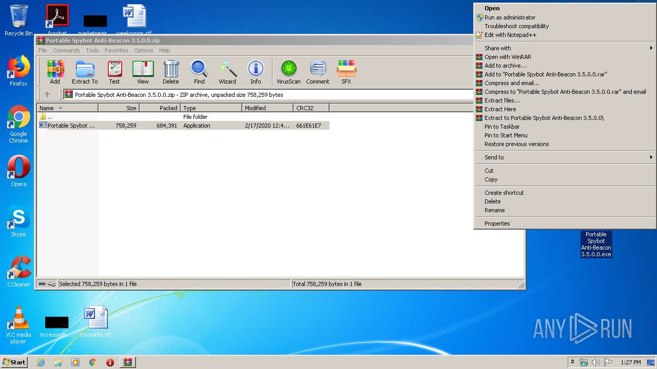
Task: Choose Cut in the context menu
Action: 565,171
